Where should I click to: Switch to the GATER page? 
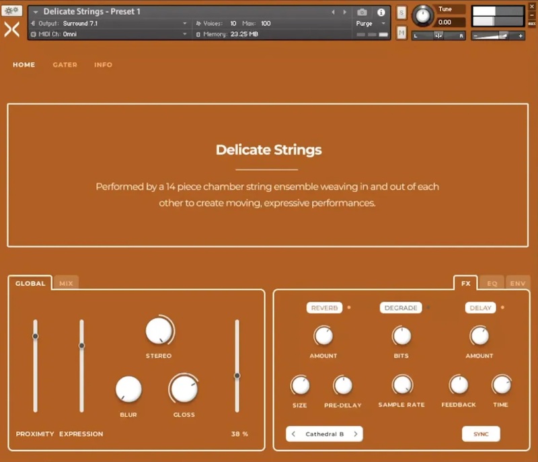point(65,65)
